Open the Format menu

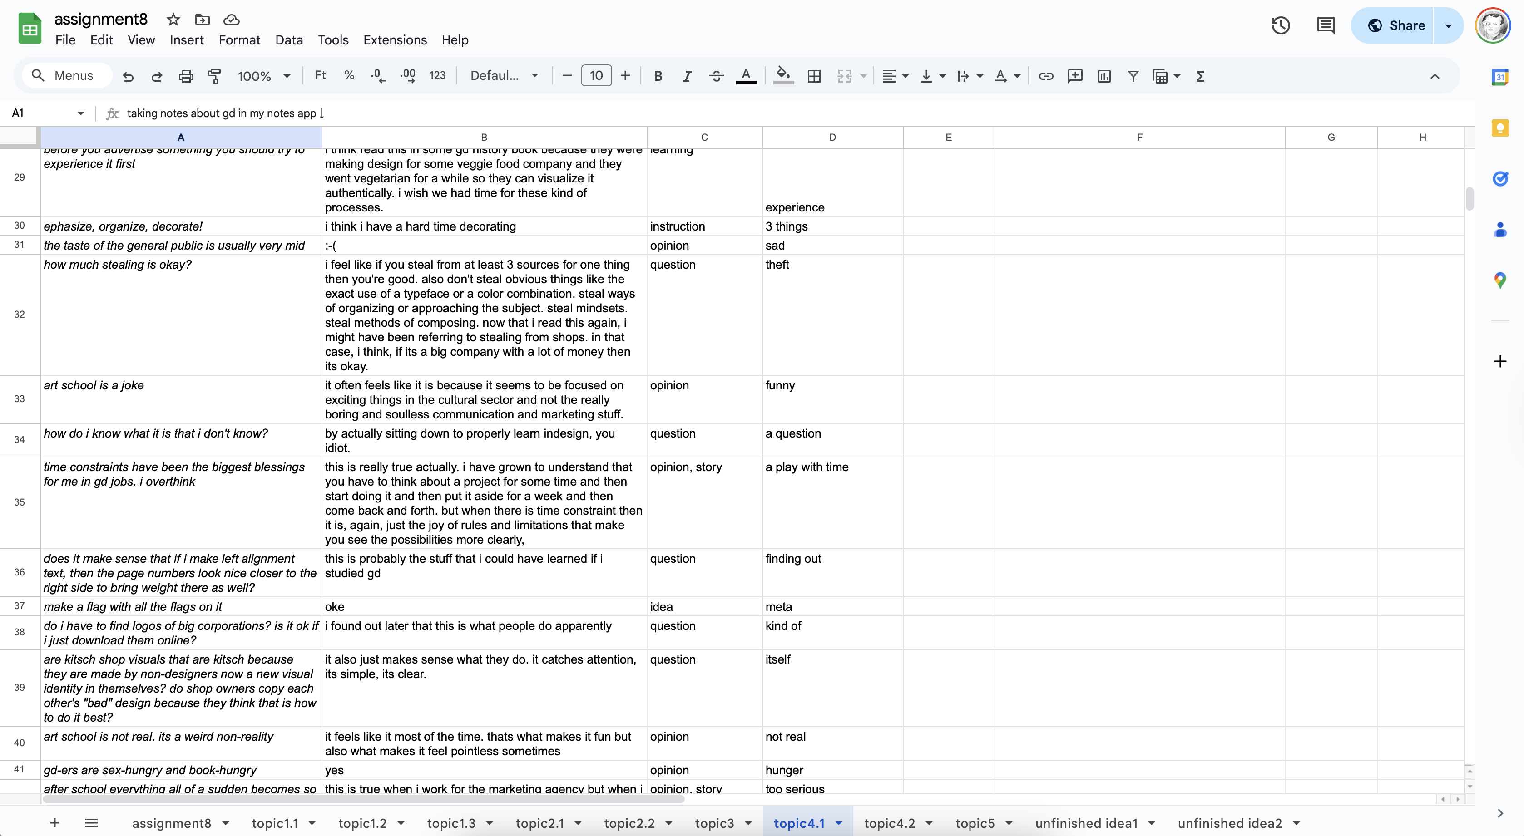(239, 39)
